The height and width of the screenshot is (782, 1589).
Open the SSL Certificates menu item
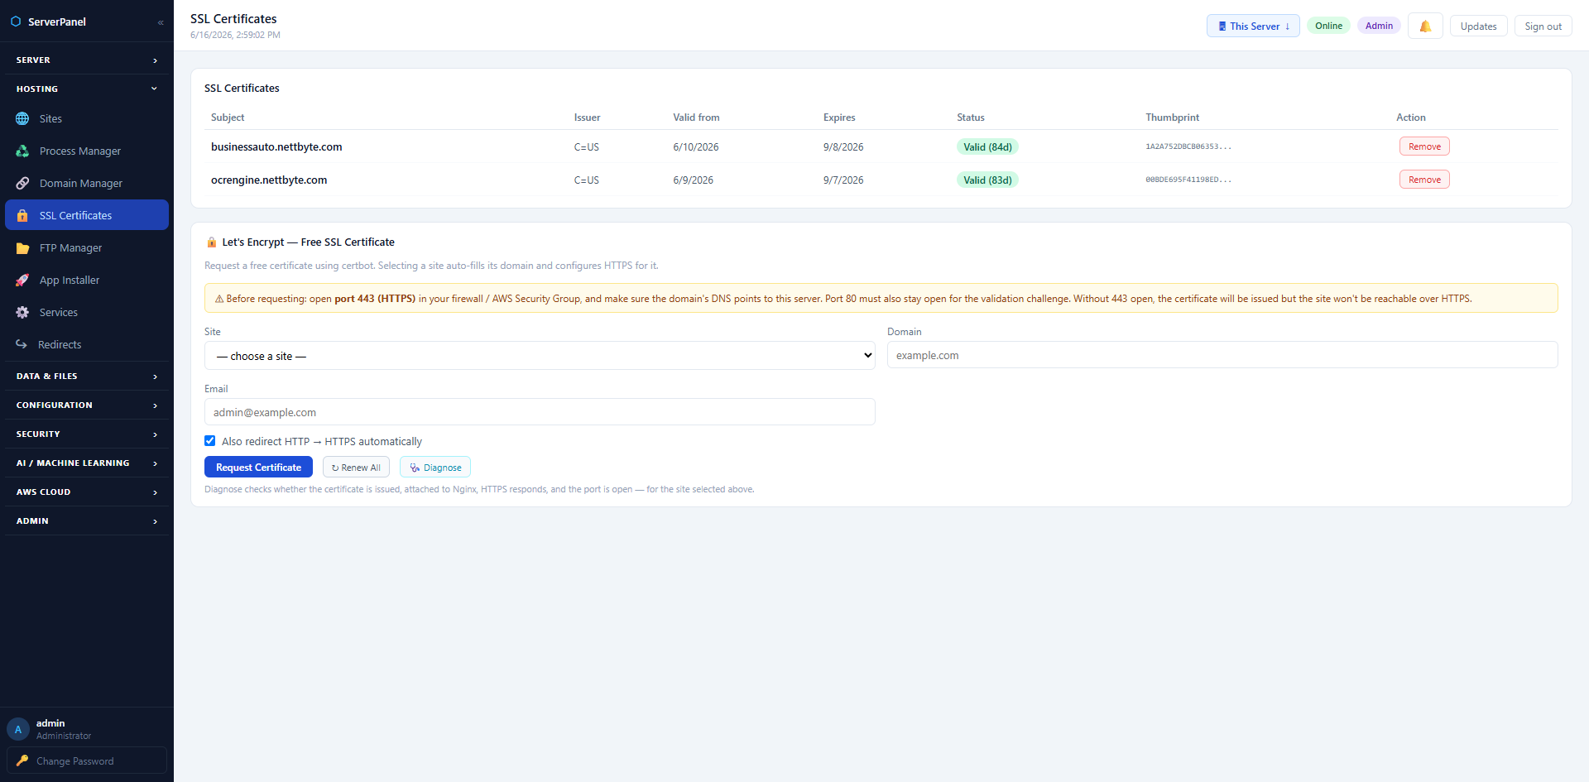tap(87, 216)
